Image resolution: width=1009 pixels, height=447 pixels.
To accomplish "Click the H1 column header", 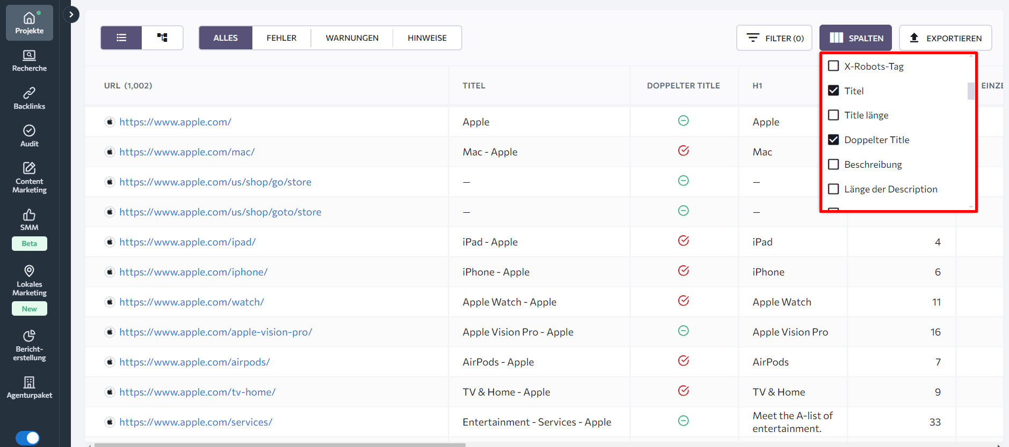I will [x=757, y=86].
